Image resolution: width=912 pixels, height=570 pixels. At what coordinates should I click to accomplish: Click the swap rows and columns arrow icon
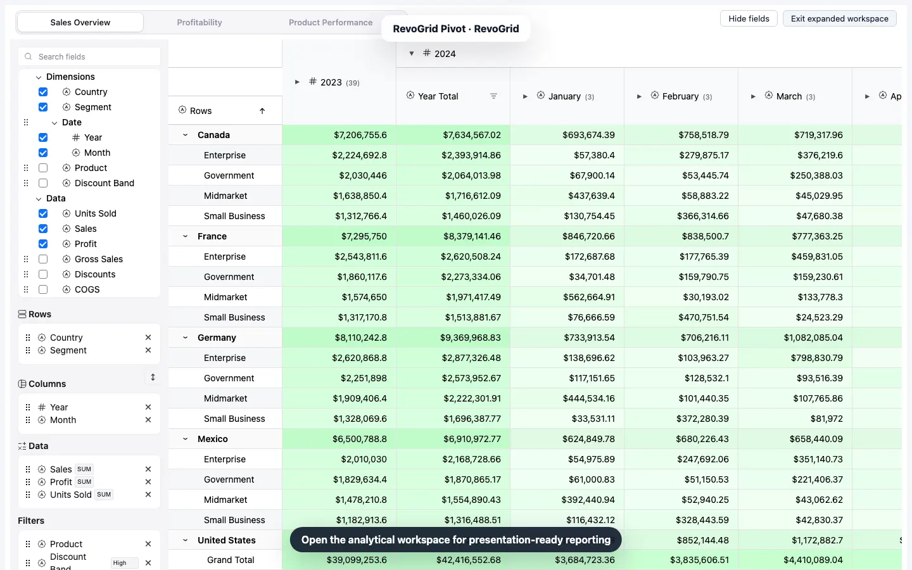click(x=153, y=377)
